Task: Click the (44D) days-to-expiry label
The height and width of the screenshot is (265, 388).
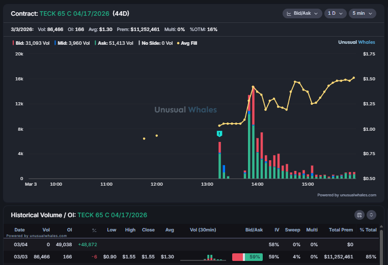Action: [x=121, y=14]
